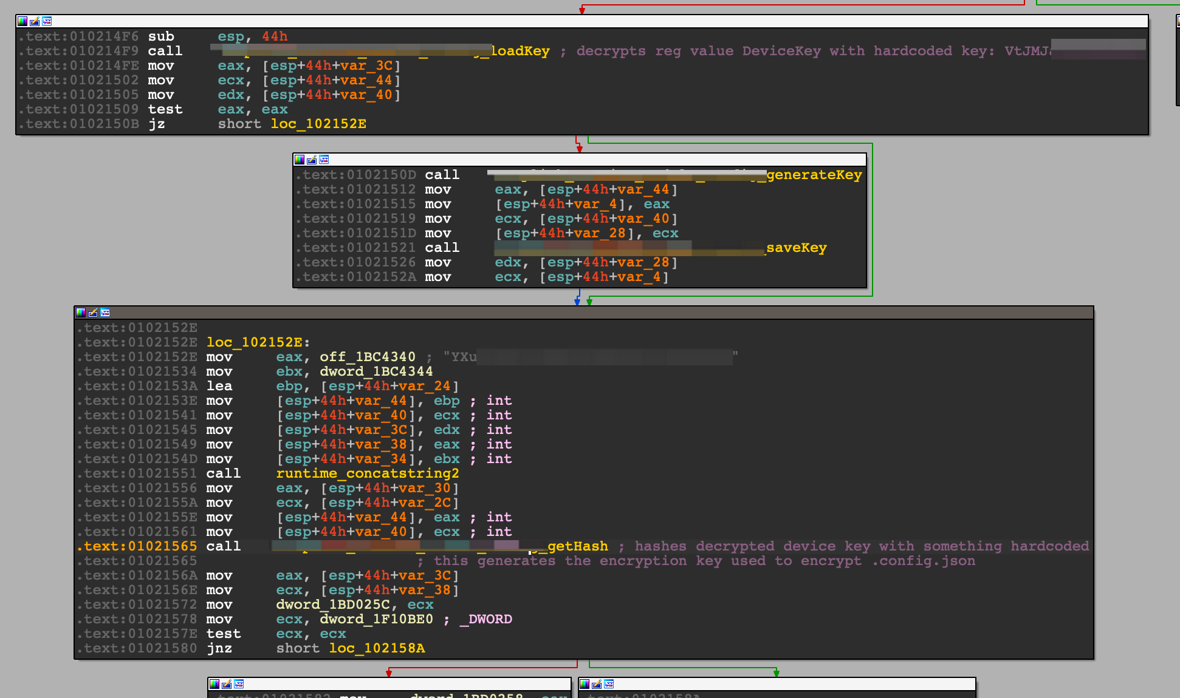Click var_30 operand at 01021556
The height and width of the screenshot is (698, 1180).
[425, 488]
